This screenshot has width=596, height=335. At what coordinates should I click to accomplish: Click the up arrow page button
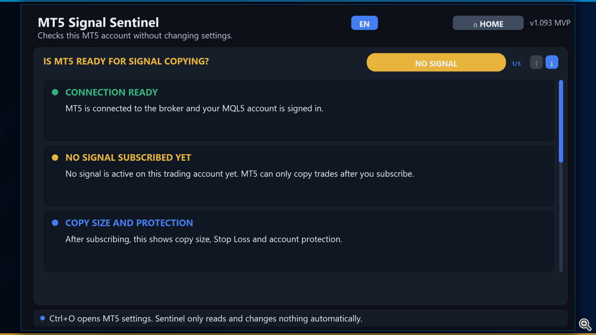tap(536, 63)
